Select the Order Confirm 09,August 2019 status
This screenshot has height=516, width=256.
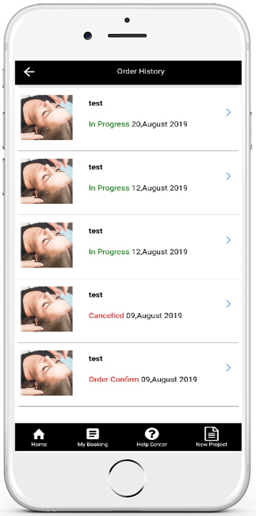pyautogui.click(x=143, y=379)
